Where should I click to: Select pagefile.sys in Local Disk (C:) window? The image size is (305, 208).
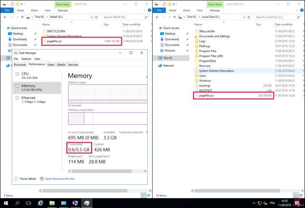(x=233, y=96)
